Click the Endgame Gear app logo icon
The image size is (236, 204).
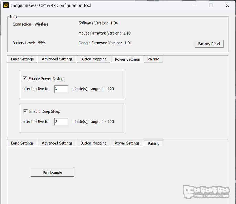pyautogui.click(x=6, y=5)
